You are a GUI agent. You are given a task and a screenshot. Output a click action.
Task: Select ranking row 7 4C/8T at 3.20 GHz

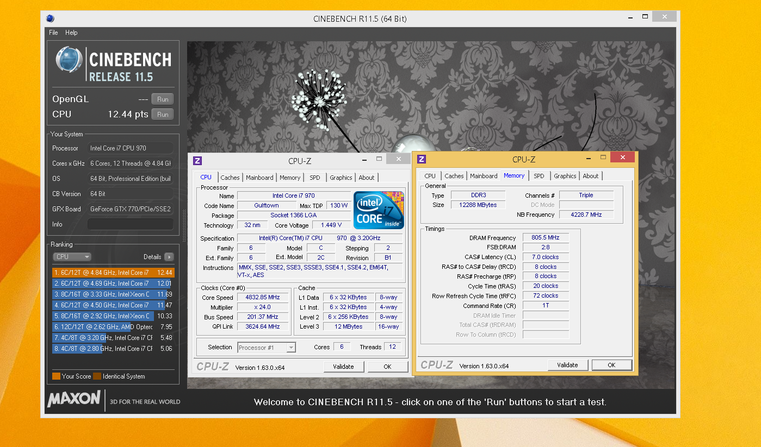click(113, 338)
